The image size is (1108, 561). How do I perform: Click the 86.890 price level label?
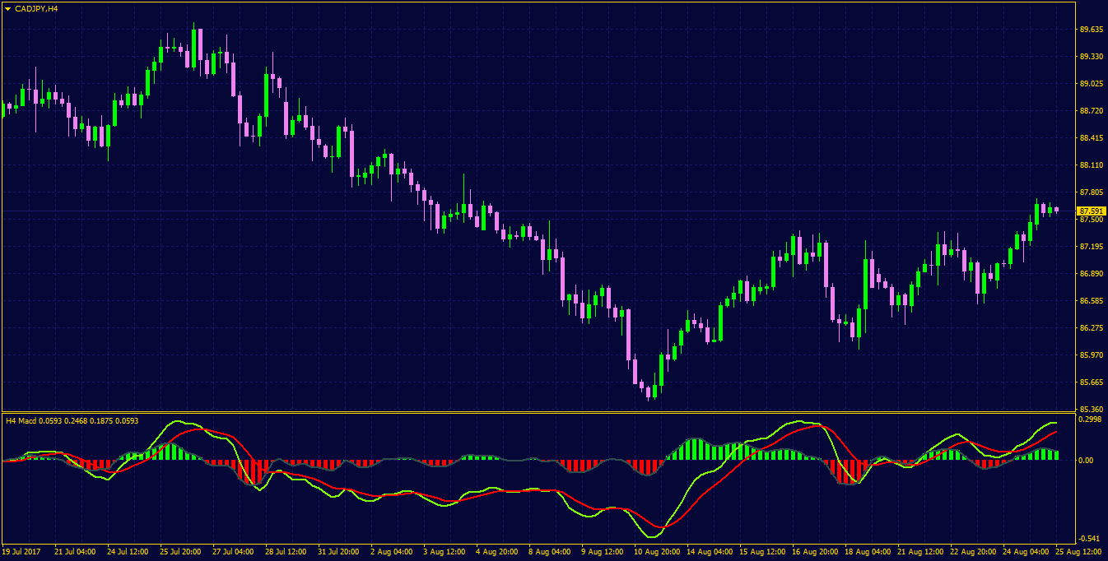(1091, 274)
